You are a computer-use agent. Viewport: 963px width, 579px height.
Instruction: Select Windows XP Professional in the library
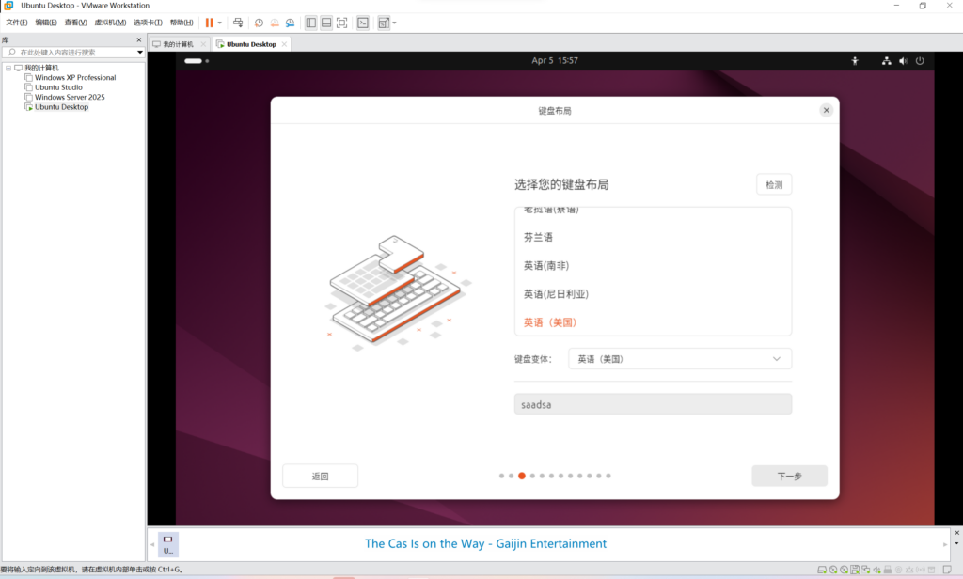pyautogui.click(x=75, y=77)
